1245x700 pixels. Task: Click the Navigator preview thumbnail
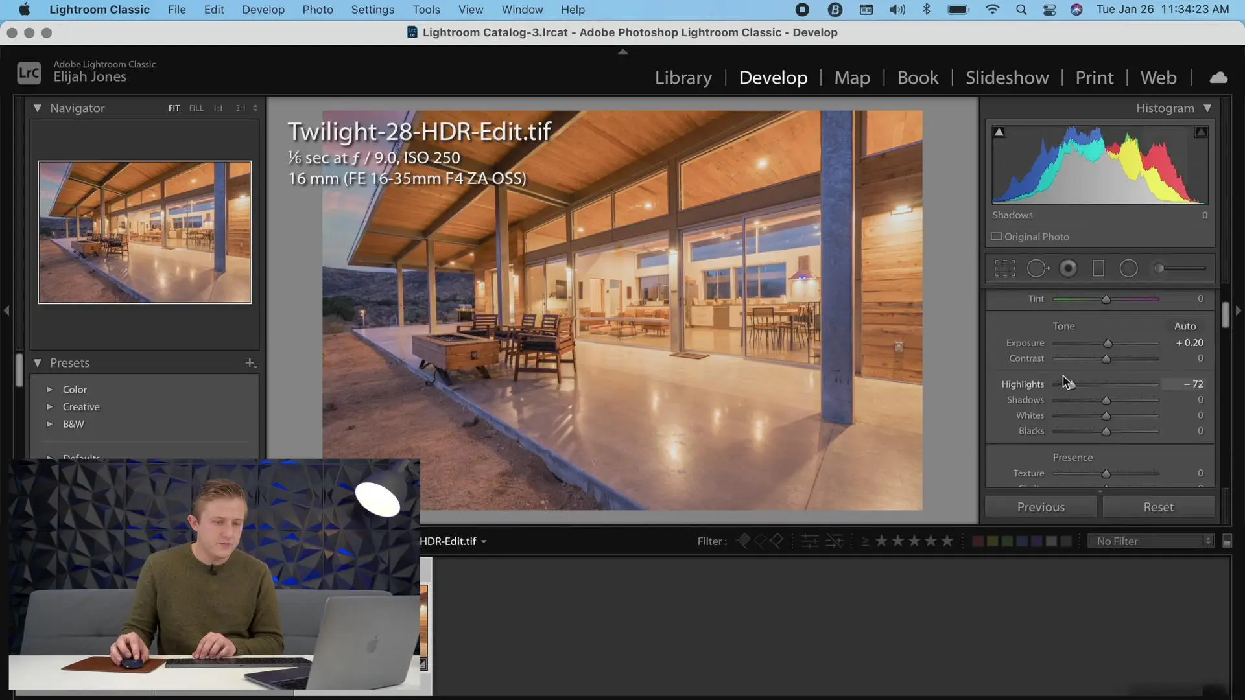(145, 232)
